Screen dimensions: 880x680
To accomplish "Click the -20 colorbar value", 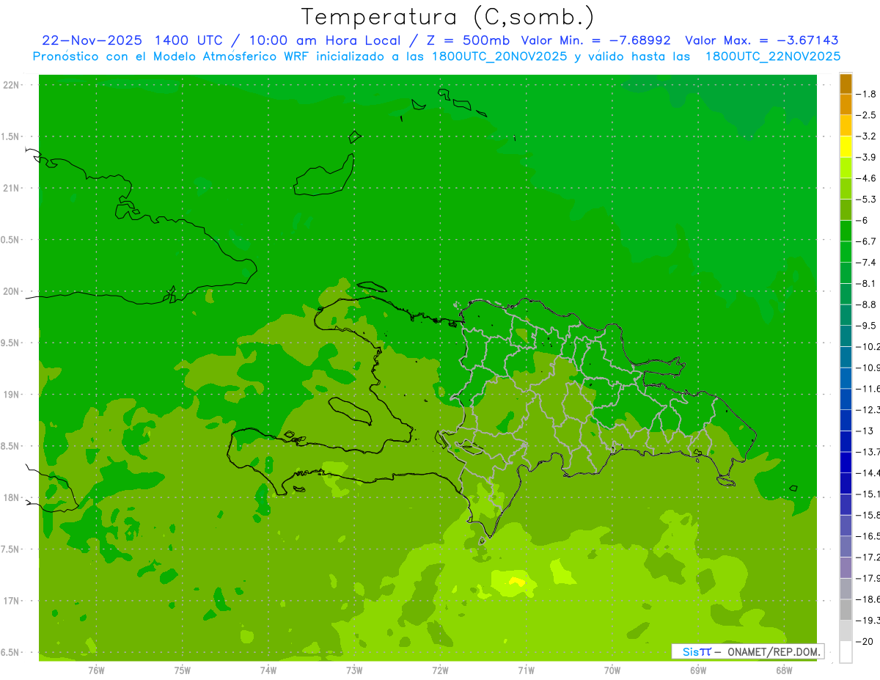I will point(865,642).
